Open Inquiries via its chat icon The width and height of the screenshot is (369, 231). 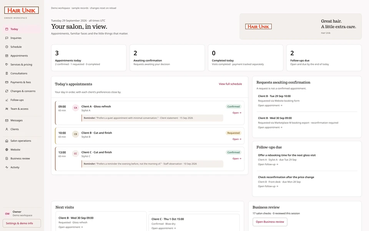coord(7,38)
